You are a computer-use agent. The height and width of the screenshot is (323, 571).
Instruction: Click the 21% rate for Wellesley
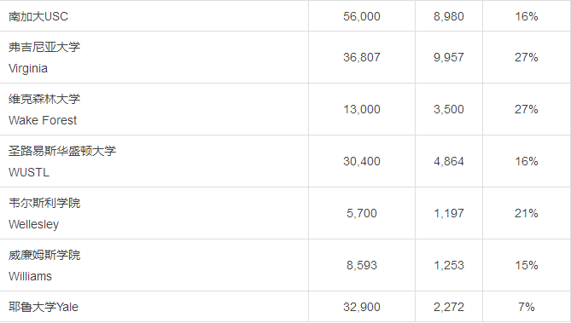527,213
